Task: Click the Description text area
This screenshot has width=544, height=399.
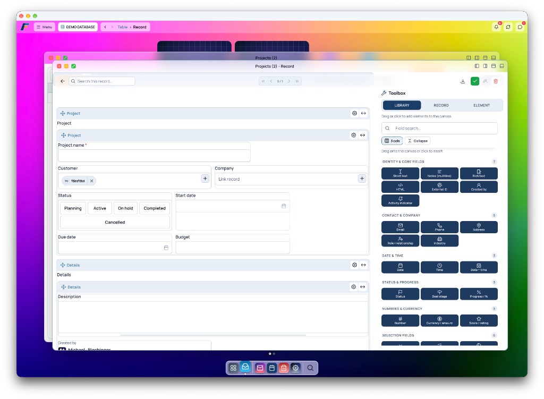Action: [213, 317]
